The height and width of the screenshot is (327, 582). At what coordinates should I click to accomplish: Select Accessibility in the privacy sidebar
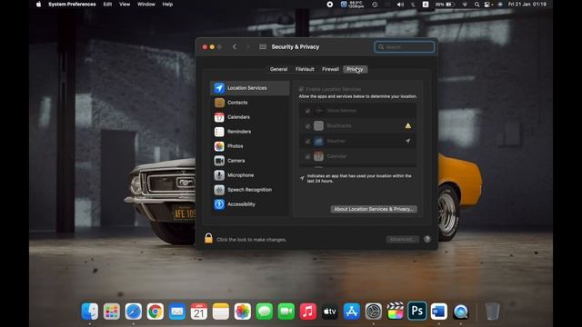[250, 204]
